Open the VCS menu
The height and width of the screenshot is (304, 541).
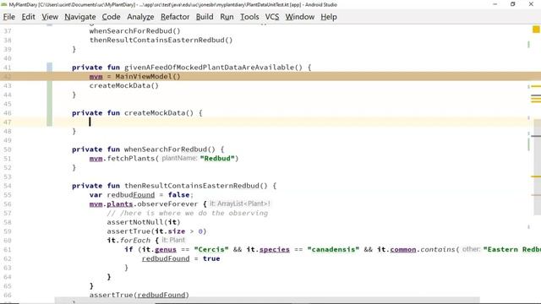click(272, 17)
